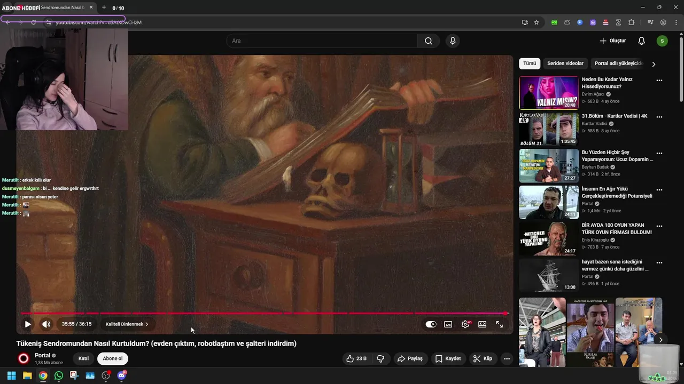Toggle subtitles captions icon in player

(x=448, y=324)
